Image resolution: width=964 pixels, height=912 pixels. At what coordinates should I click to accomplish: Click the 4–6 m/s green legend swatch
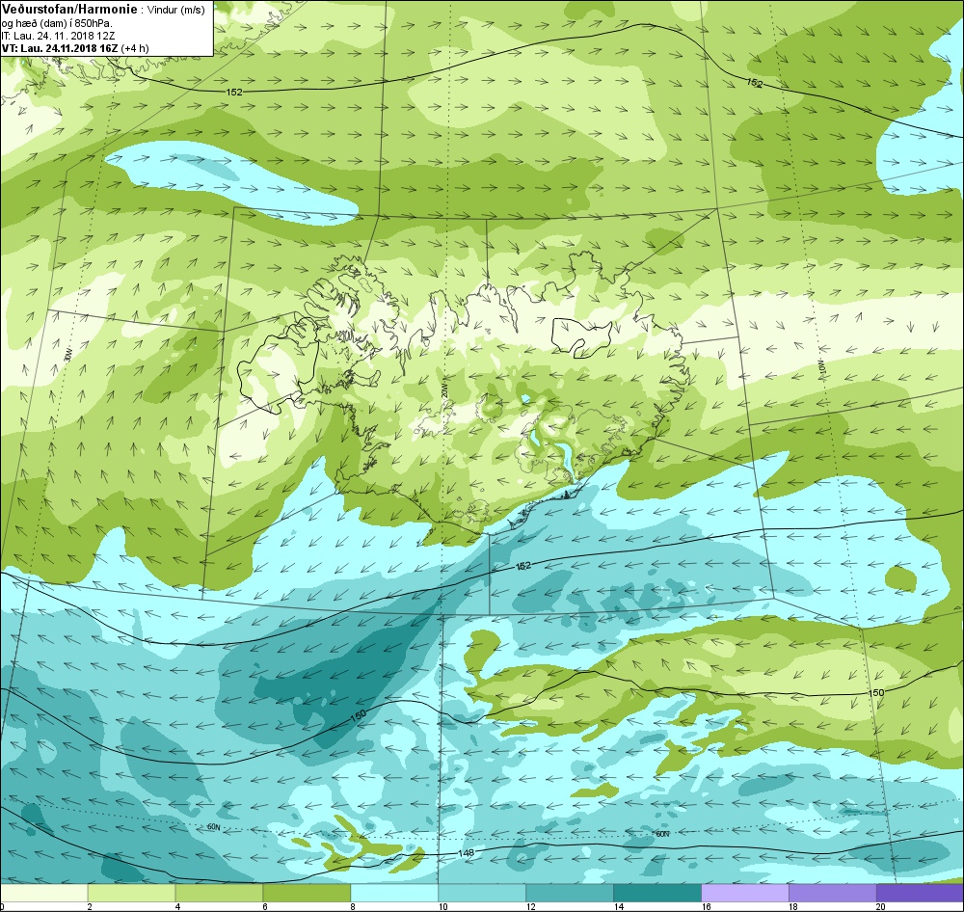[219, 893]
